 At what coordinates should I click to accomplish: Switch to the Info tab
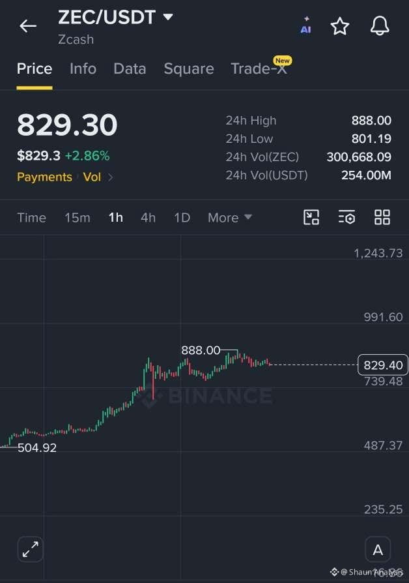coord(83,68)
